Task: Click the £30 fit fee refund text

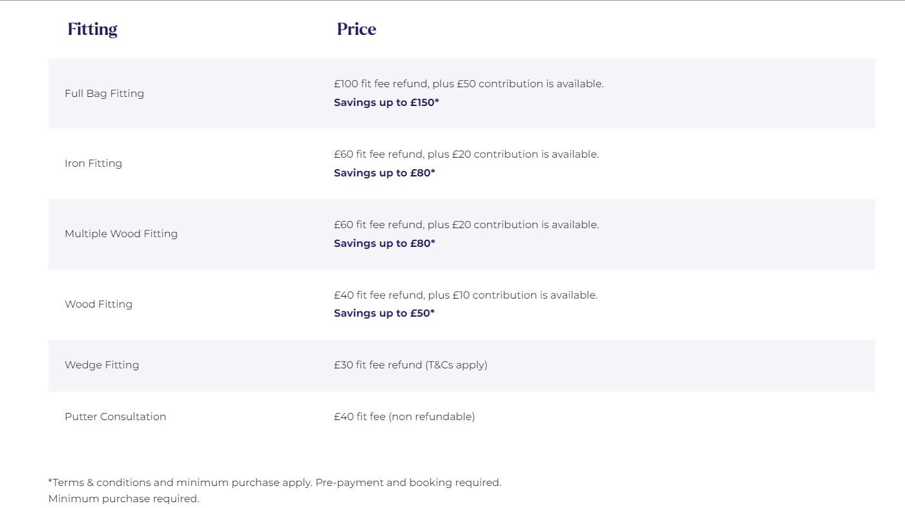Action: pos(410,365)
